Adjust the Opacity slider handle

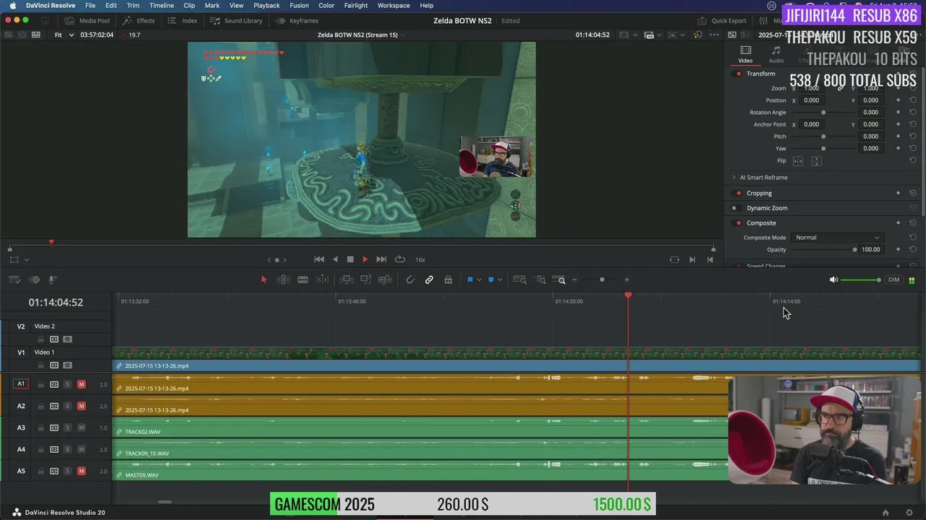[854, 250]
